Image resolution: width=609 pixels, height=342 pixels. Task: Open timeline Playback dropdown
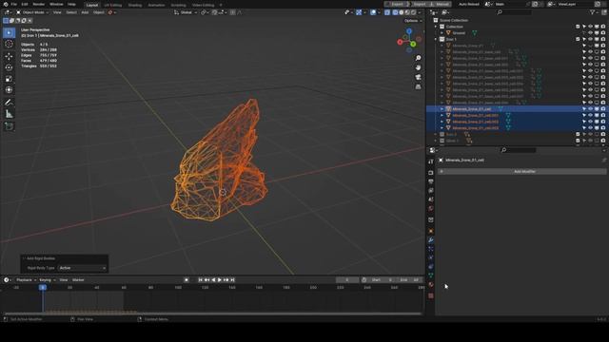point(26,280)
